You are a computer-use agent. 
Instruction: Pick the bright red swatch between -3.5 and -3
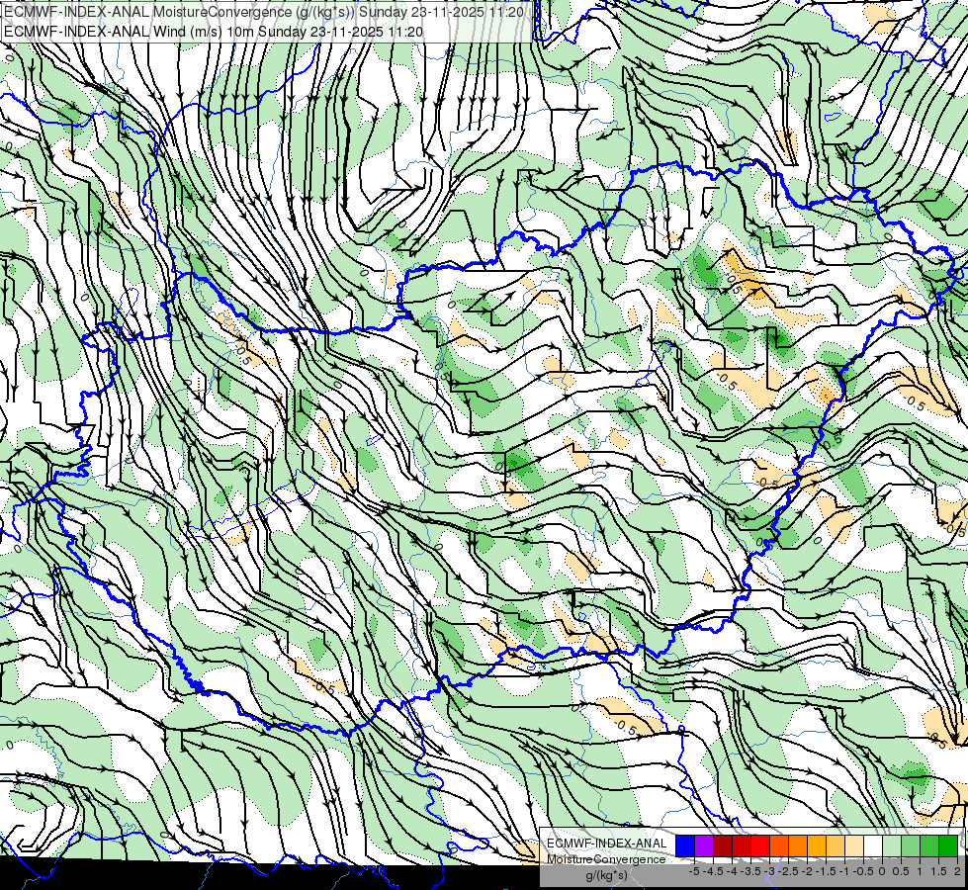click(760, 845)
